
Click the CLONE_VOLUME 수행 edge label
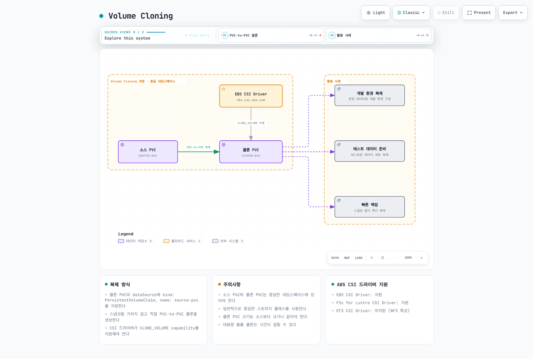[251, 123]
